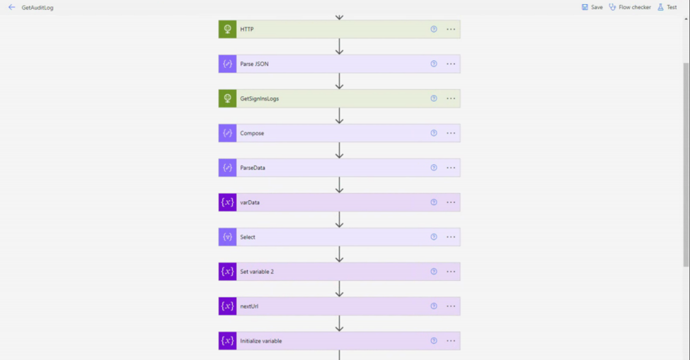Image resolution: width=690 pixels, height=360 pixels.
Task: Open help for the Compose action
Action: [x=434, y=133]
